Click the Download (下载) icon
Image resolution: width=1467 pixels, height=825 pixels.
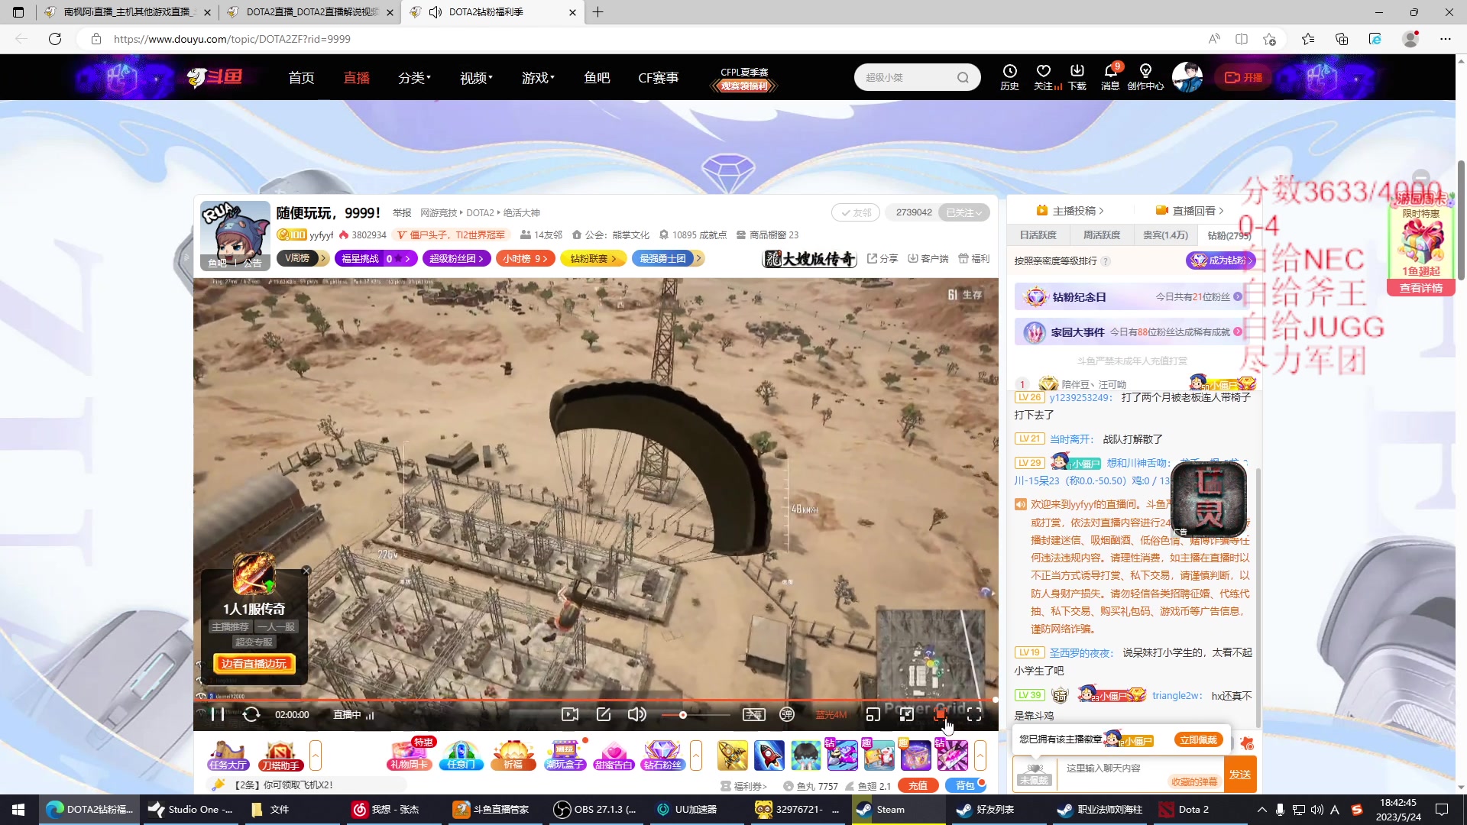click(1077, 77)
